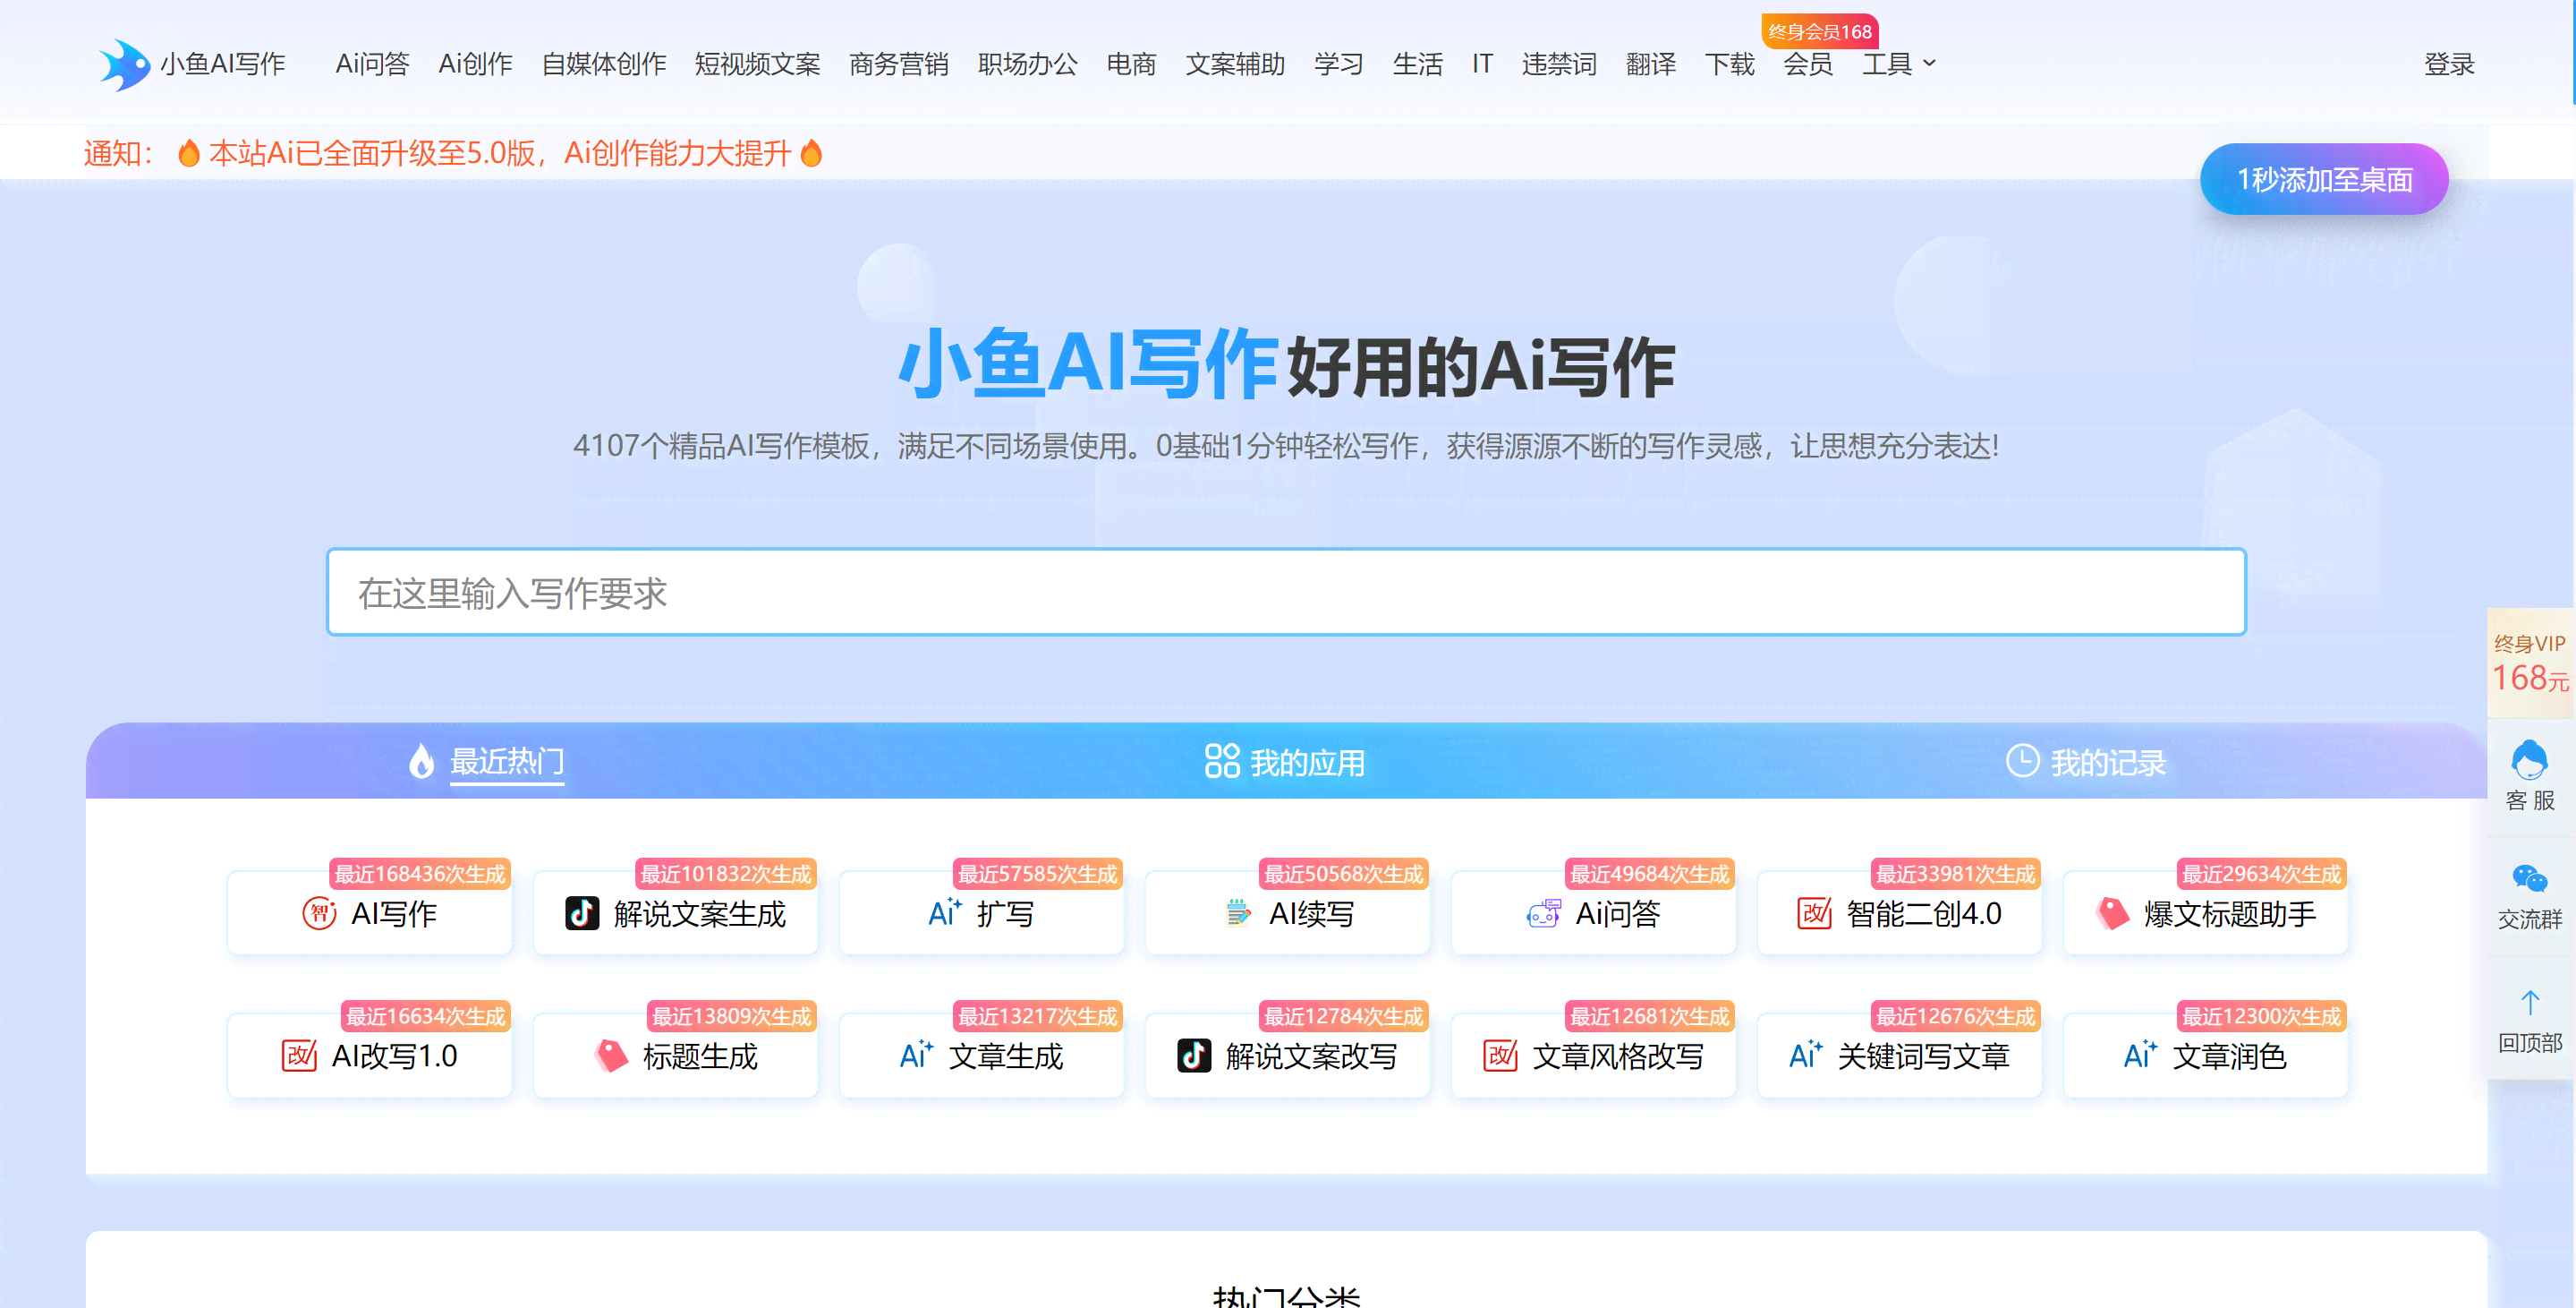
Task: Open the 学习 menu item
Action: tap(1339, 64)
